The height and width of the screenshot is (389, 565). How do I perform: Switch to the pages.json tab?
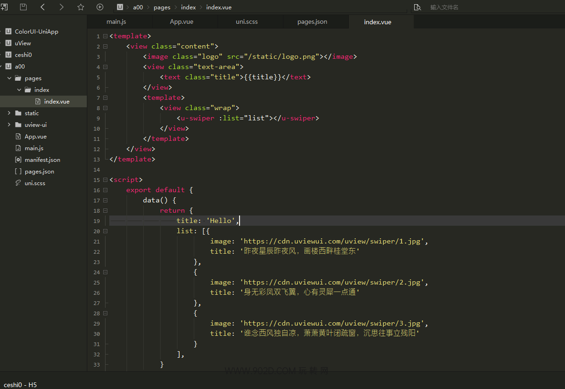(312, 22)
